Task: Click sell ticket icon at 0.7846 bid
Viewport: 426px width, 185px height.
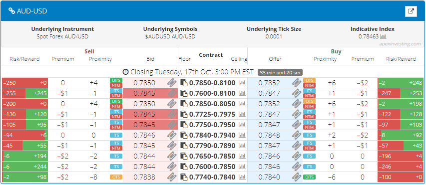Action: click(x=172, y=135)
